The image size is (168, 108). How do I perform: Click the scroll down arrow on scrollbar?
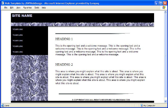pos(165,101)
